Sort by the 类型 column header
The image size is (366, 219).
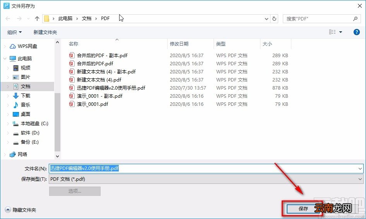click(x=221, y=44)
